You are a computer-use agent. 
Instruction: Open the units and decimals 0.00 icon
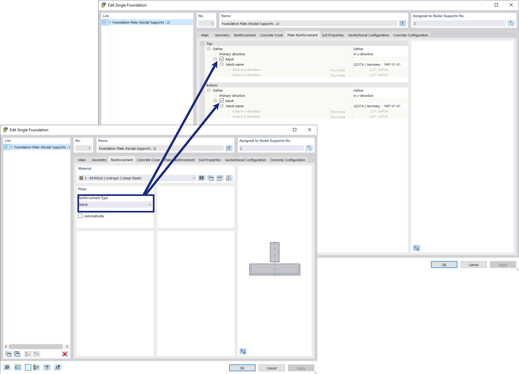[x=18, y=367]
